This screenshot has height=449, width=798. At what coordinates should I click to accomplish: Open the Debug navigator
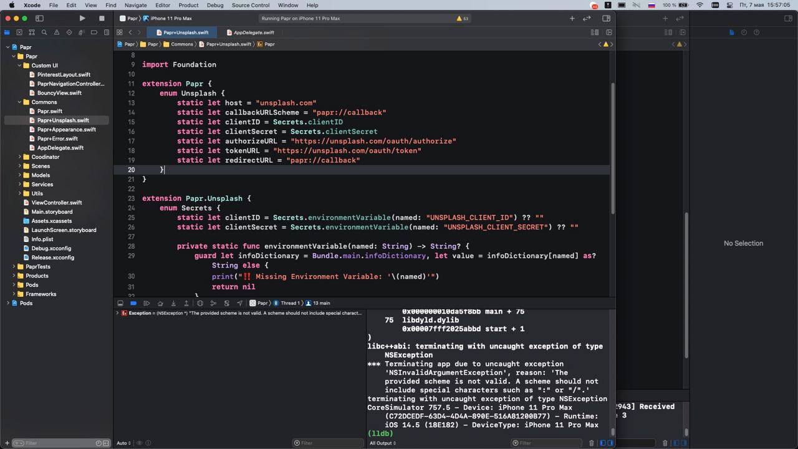[82, 32]
